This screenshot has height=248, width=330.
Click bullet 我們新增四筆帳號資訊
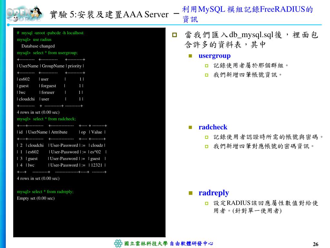[x=247, y=75]
